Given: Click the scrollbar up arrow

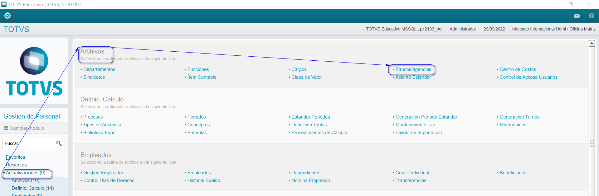Looking at the screenshot, I should (x=592, y=43).
